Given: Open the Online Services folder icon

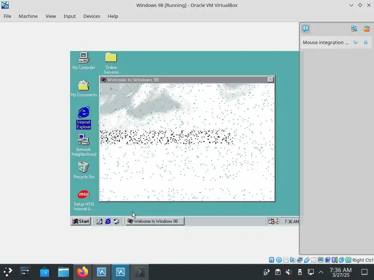Looking at the screenshot, I should pos(111,63).
